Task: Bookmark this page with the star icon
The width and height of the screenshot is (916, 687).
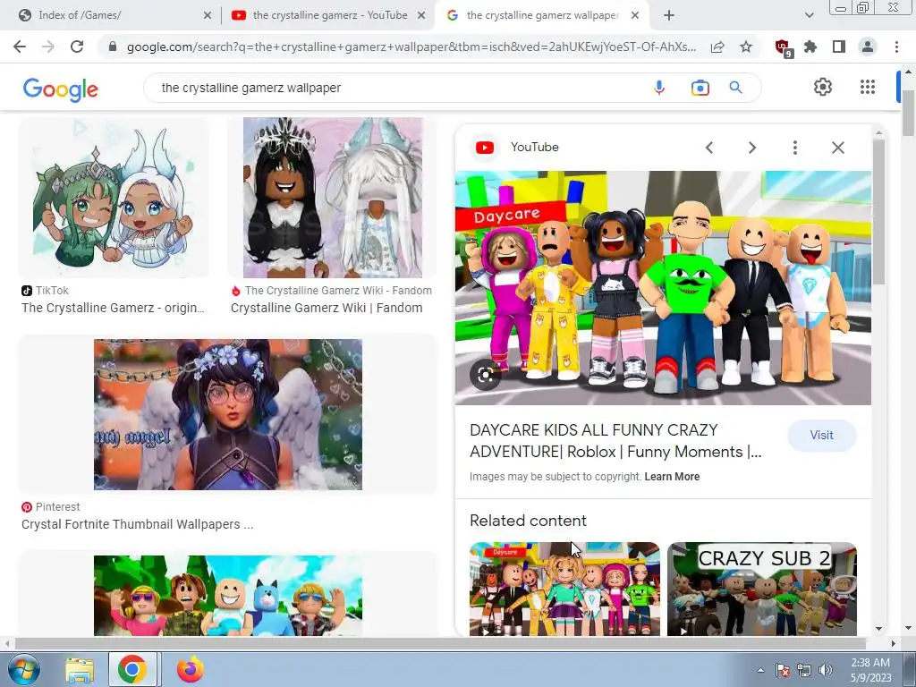Action: pyautogui.click(x=746, y=47)
